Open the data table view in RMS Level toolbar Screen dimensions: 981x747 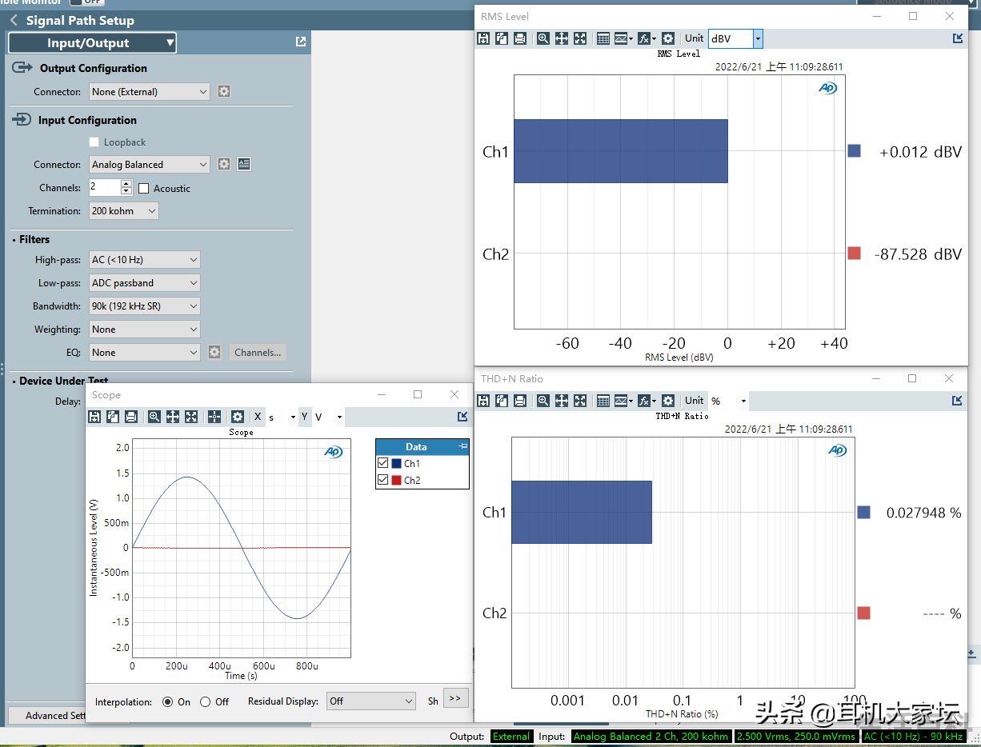coord(603,38)
